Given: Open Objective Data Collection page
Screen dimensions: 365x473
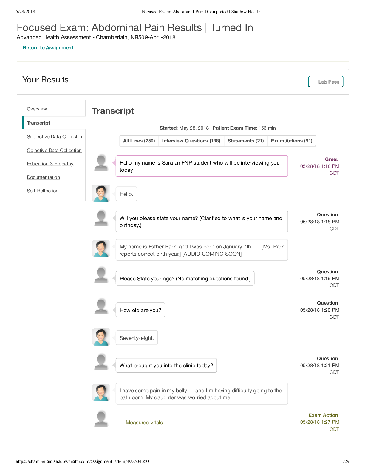Looking at the screenshot, I should [54, 150].
